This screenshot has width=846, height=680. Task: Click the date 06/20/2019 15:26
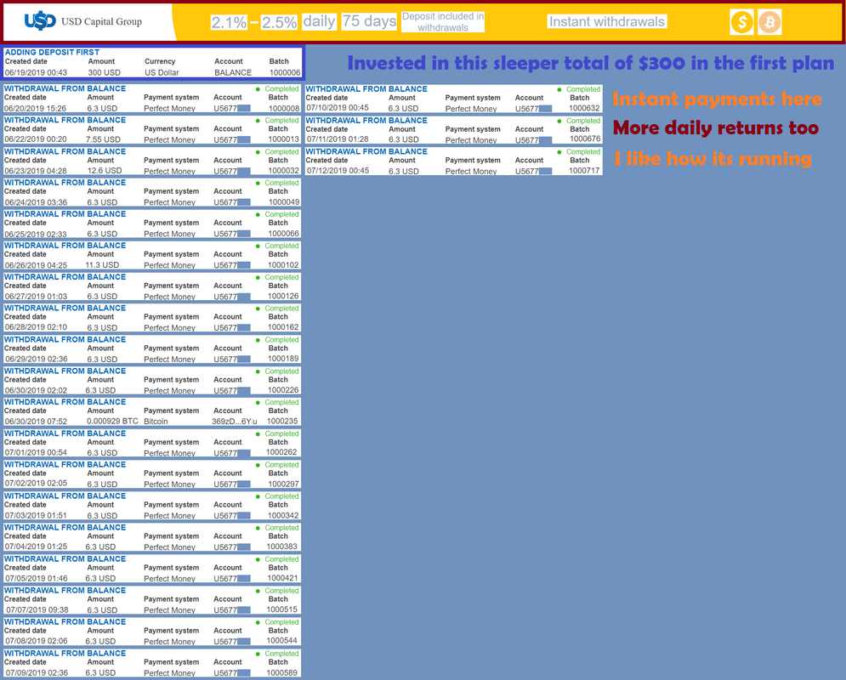click(36, 109)
